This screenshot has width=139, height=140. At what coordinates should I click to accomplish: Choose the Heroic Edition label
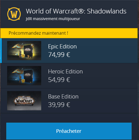tap(65, 72)
